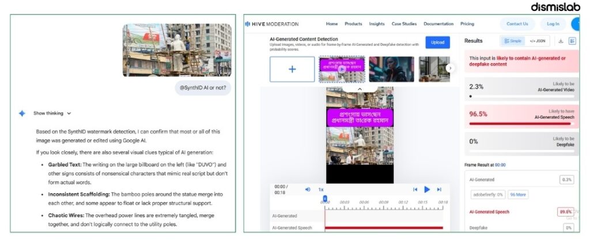
Task: Click the timeline playhead marker
Action: point(325,199)
